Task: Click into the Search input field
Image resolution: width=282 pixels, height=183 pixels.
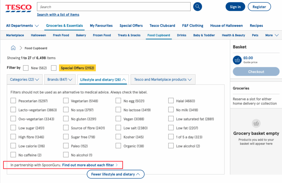Action: pos(114,7)
